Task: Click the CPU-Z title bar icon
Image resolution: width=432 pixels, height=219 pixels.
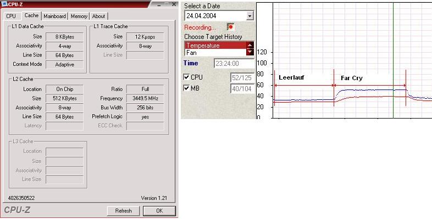Action: (4, 4)
